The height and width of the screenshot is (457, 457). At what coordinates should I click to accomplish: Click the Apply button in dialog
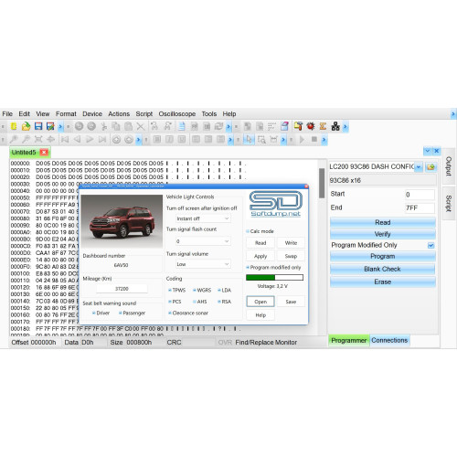[x=260, y=256]
